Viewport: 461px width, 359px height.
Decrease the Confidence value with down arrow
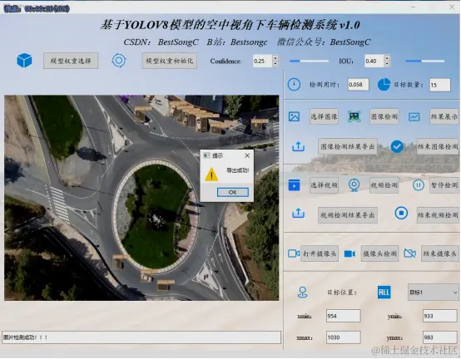point(275,64)
